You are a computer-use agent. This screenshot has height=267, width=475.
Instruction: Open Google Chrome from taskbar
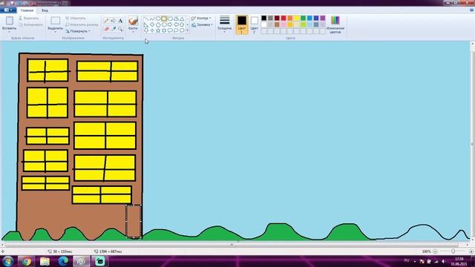(26, 261)
